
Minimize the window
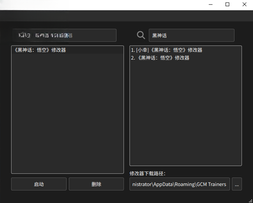(x=211, y=5)
